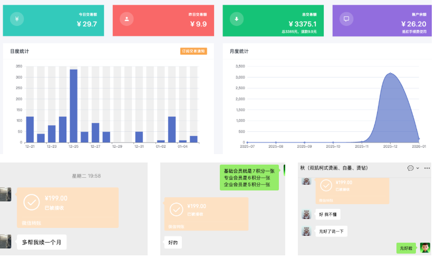Click the 订阅交易通知 orange button

tap(193, 51)
